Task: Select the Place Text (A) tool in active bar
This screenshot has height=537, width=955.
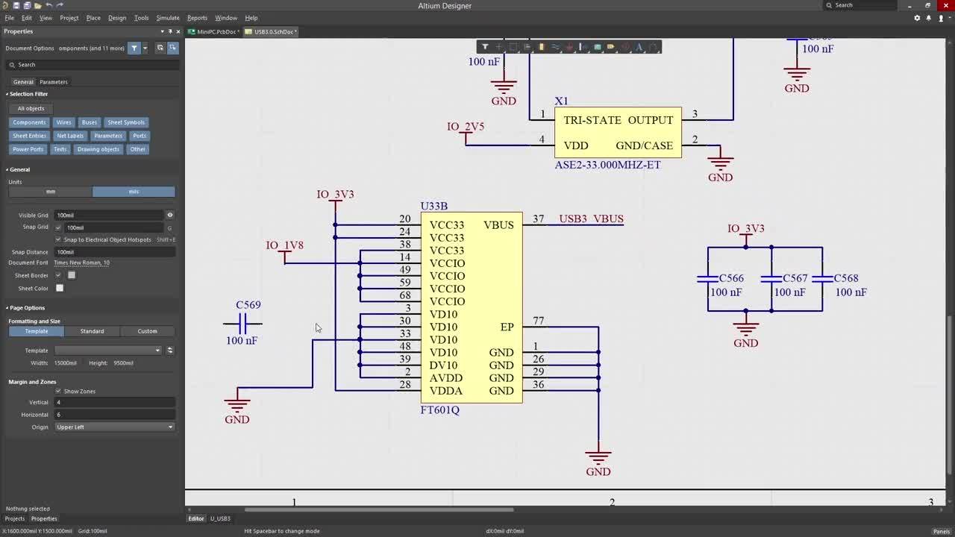Action: click(639, 47)
